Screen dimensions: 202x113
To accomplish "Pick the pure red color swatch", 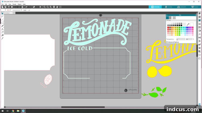I will (168, 27).
